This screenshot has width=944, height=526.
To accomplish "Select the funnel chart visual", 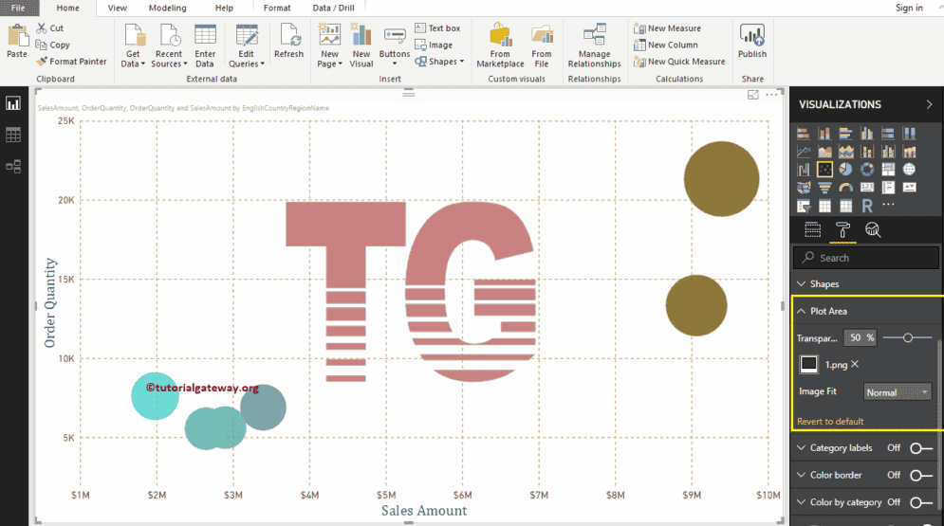I will (824, 188).
